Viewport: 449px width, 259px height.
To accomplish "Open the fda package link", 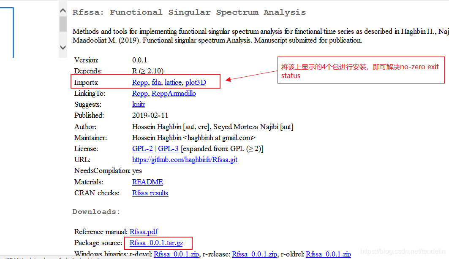I will [x=156, y=83].
